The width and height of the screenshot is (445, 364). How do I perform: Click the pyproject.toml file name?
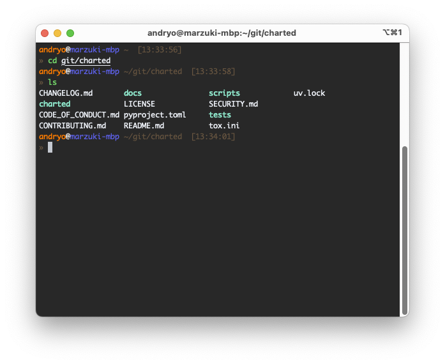click(155, 116)
